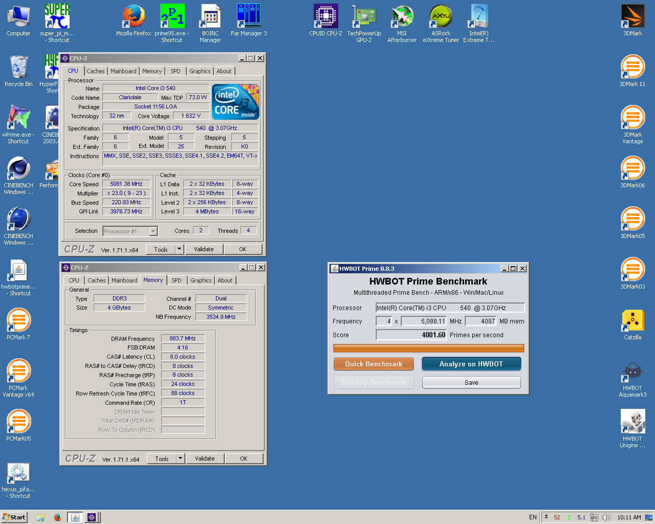
Task: Open the super_pi_mod shortcut icon
Action: tap(57, 23)
